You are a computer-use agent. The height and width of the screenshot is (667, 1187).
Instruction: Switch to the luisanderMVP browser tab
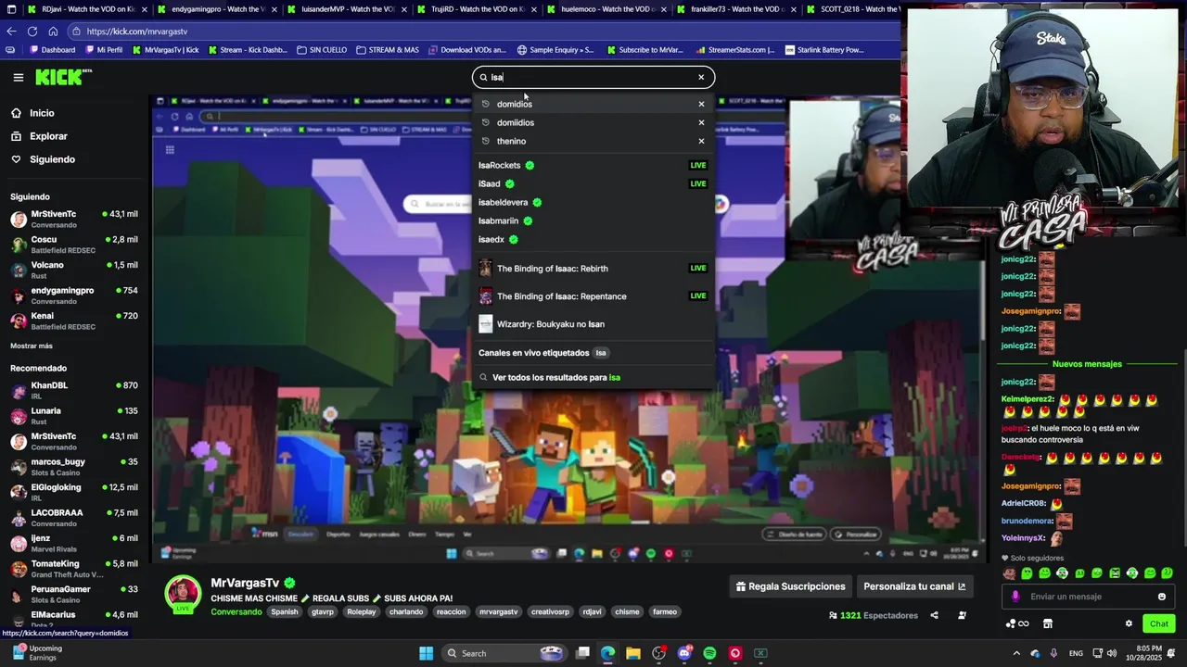click(347, 9)
